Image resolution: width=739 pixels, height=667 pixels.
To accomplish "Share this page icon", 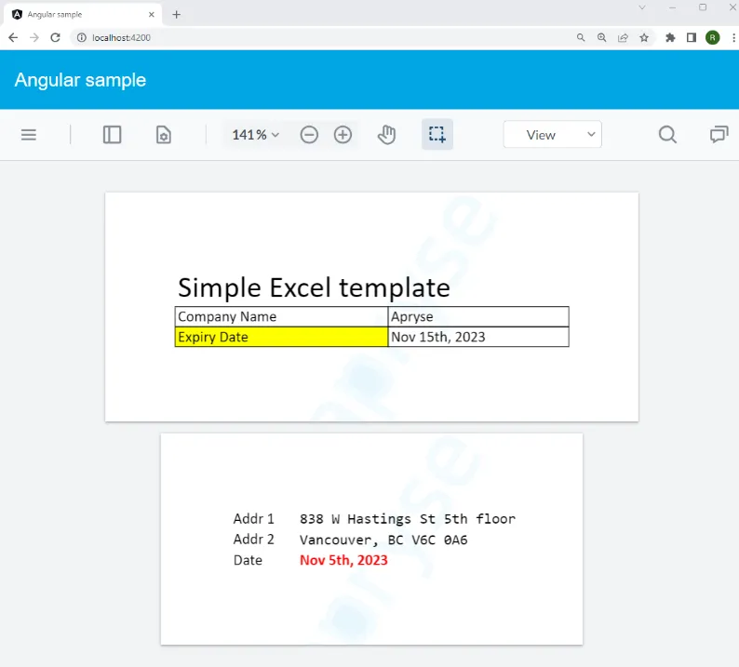I will pos(623,38).
